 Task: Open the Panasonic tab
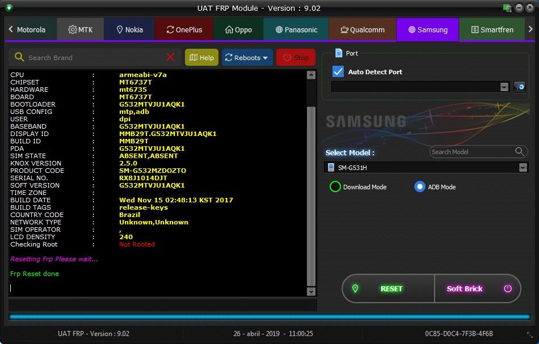click(296, 30)
